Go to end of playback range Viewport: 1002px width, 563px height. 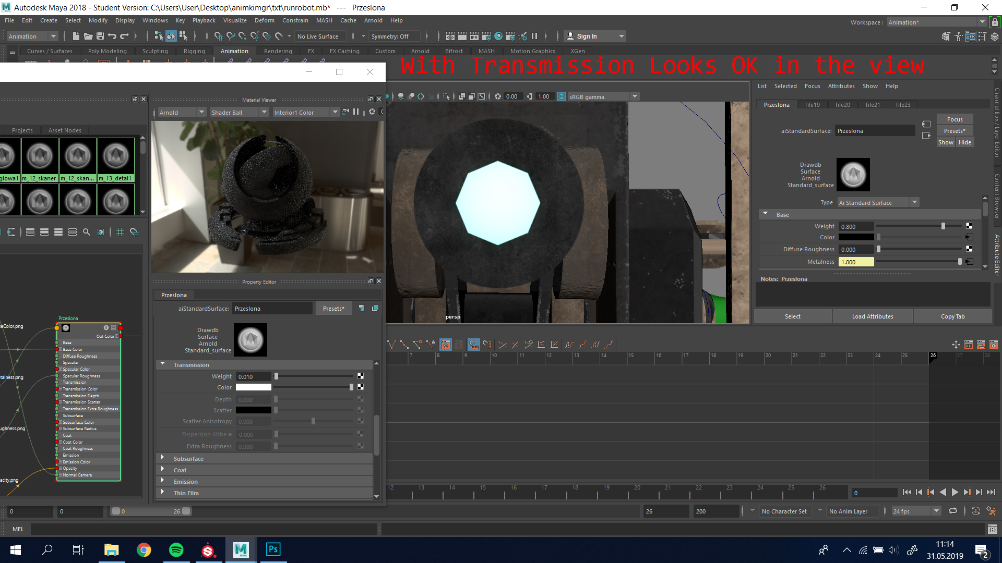click(991, 493)
